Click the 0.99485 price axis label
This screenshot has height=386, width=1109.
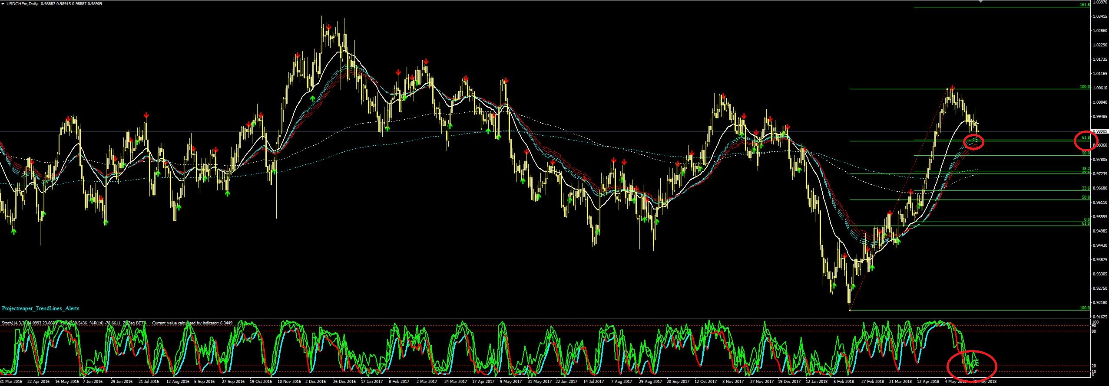(x=1099, y=117)
